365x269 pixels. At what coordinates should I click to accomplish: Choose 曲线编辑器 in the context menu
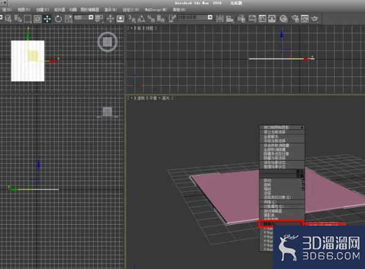[x=282, y=211]
